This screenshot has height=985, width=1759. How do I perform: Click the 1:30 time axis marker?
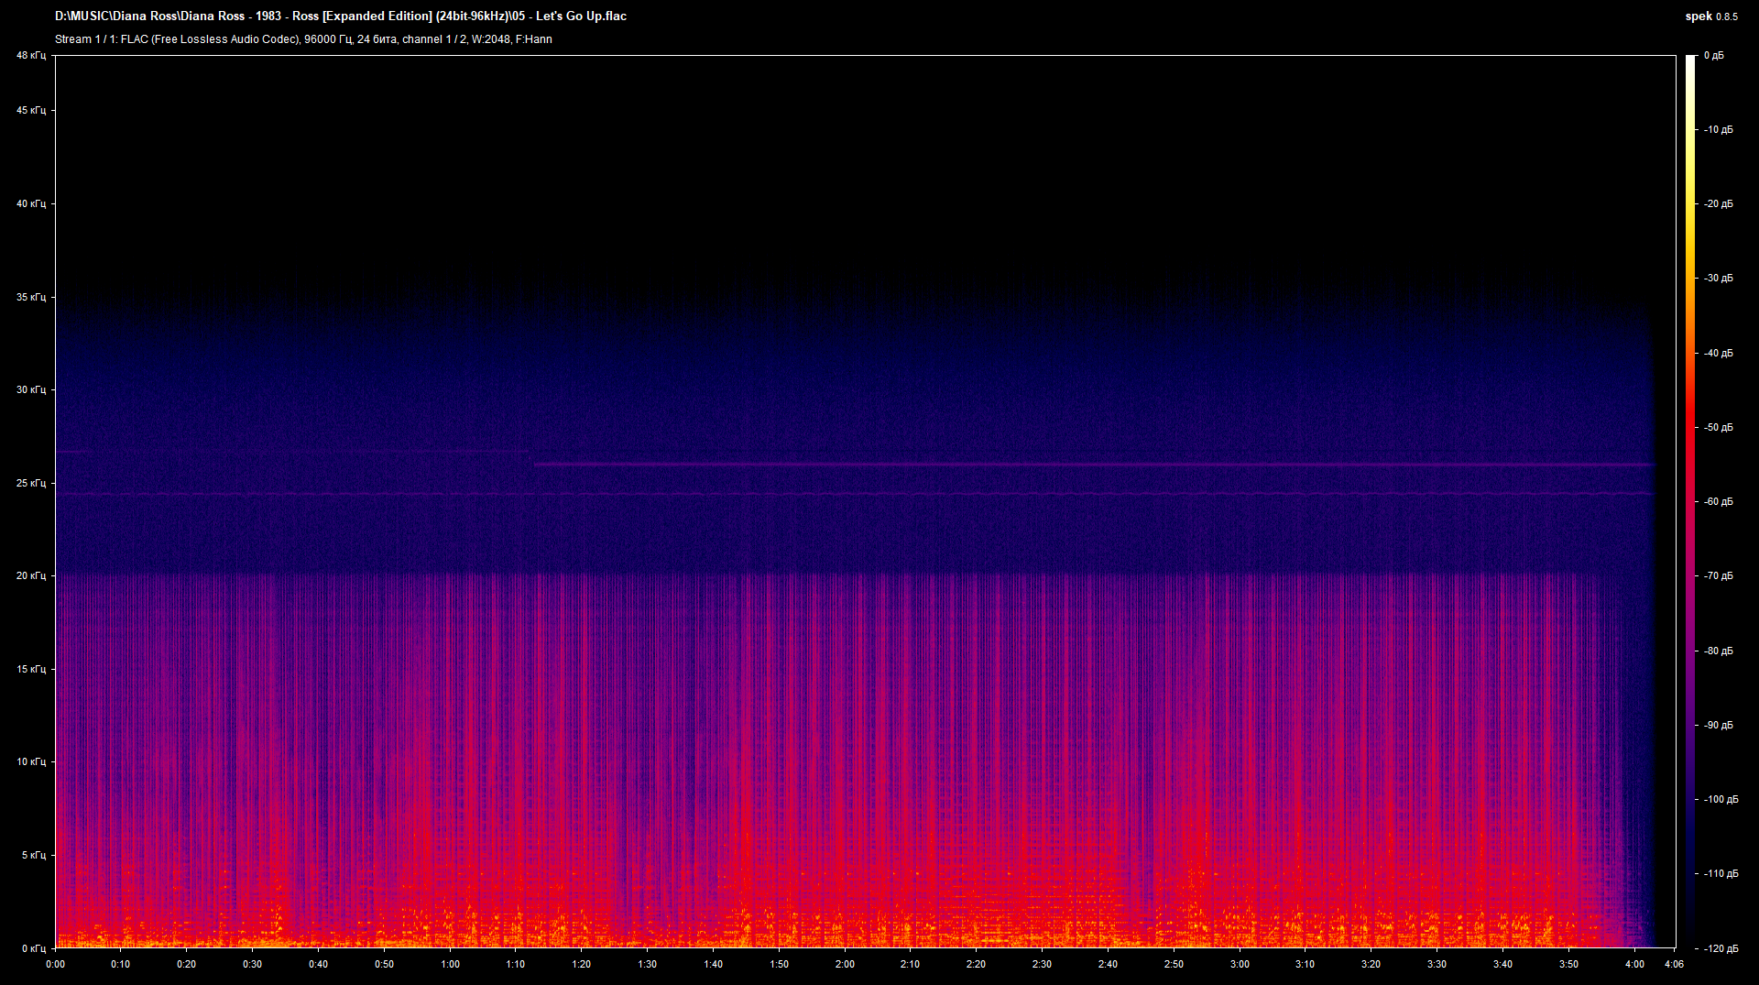point(647,964)
